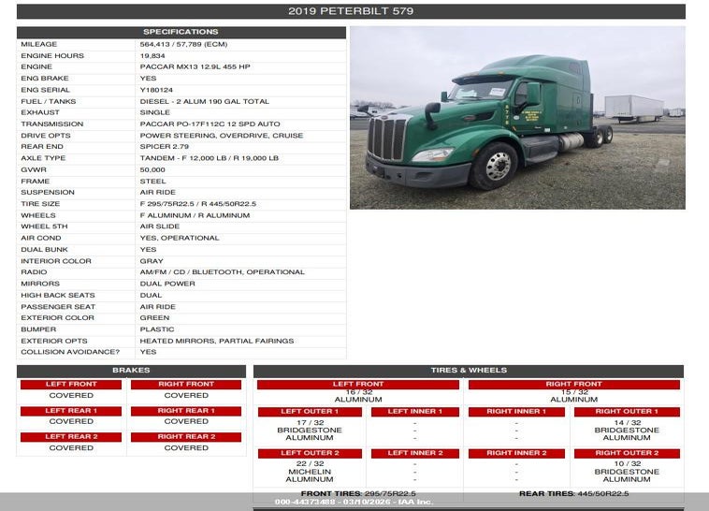
Task: Click the green Peterbilt truck photo
Action: pos(517,118)
